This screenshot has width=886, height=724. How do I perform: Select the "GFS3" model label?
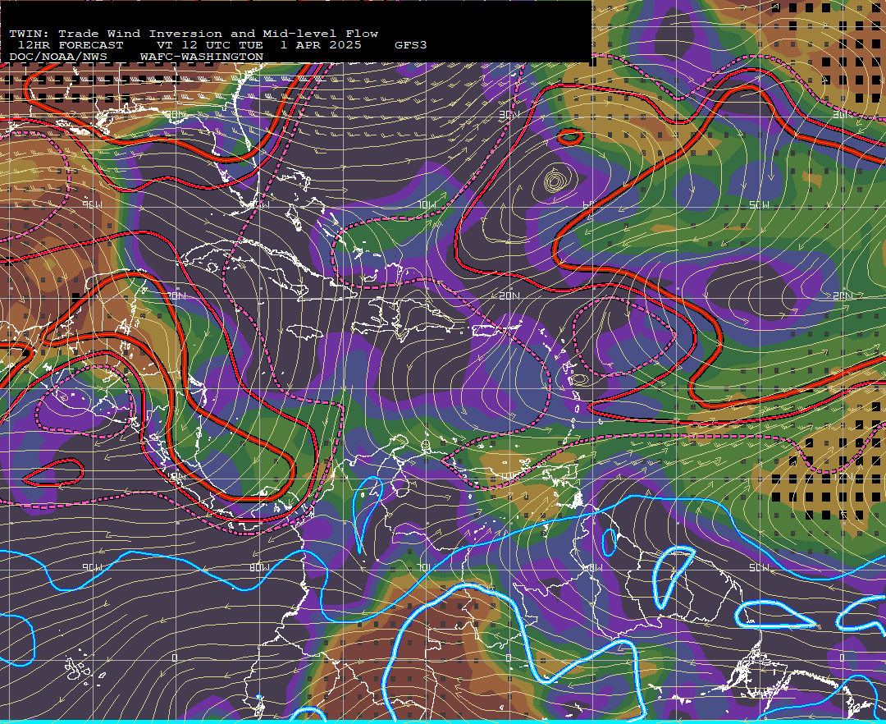[411, 45]
